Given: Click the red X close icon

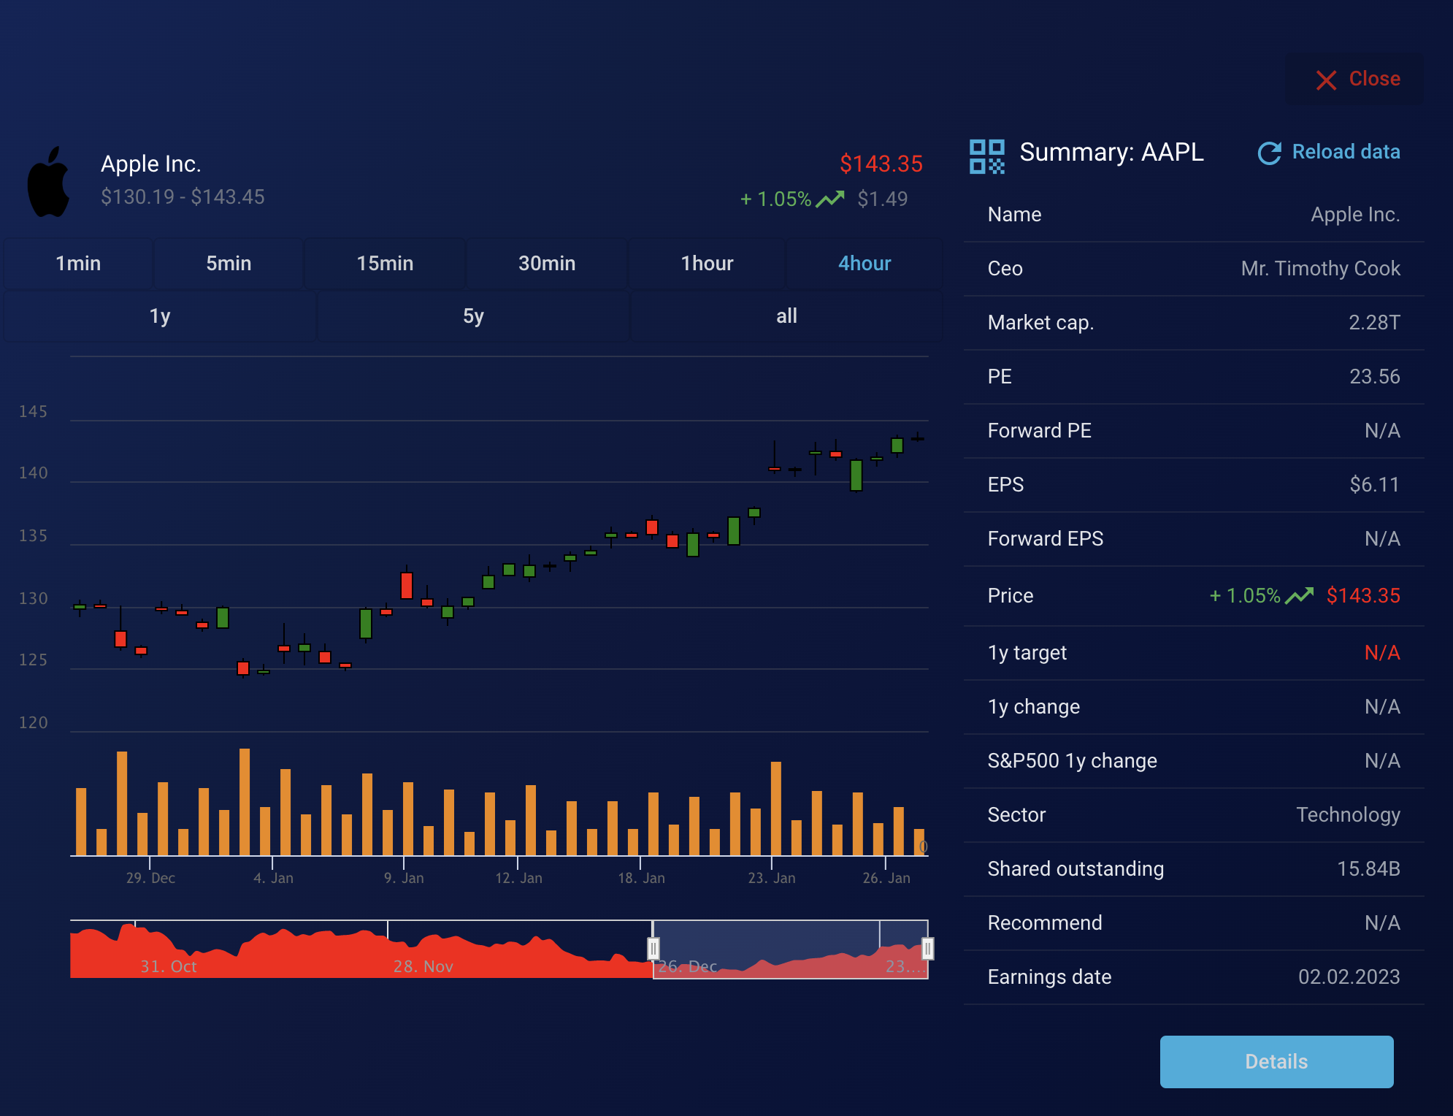Looking at the screenshot, I should [1326, 80].
